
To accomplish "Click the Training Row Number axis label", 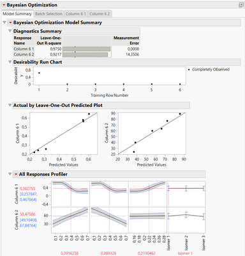I will tap(109, 95).
